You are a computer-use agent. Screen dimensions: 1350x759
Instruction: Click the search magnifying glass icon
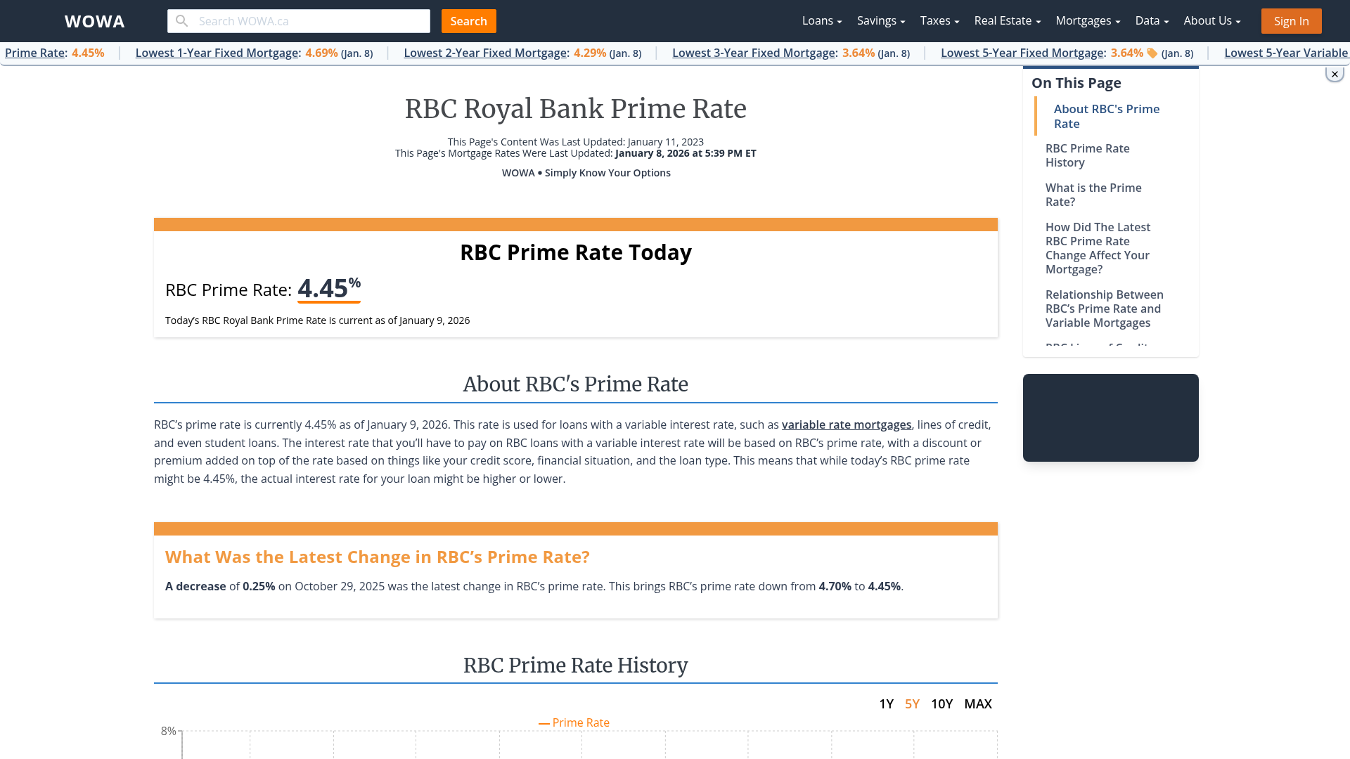(x=182, y=20)
